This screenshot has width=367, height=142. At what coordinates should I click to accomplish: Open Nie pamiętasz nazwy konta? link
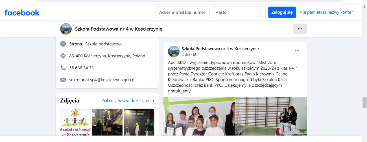tap(326, 12)
